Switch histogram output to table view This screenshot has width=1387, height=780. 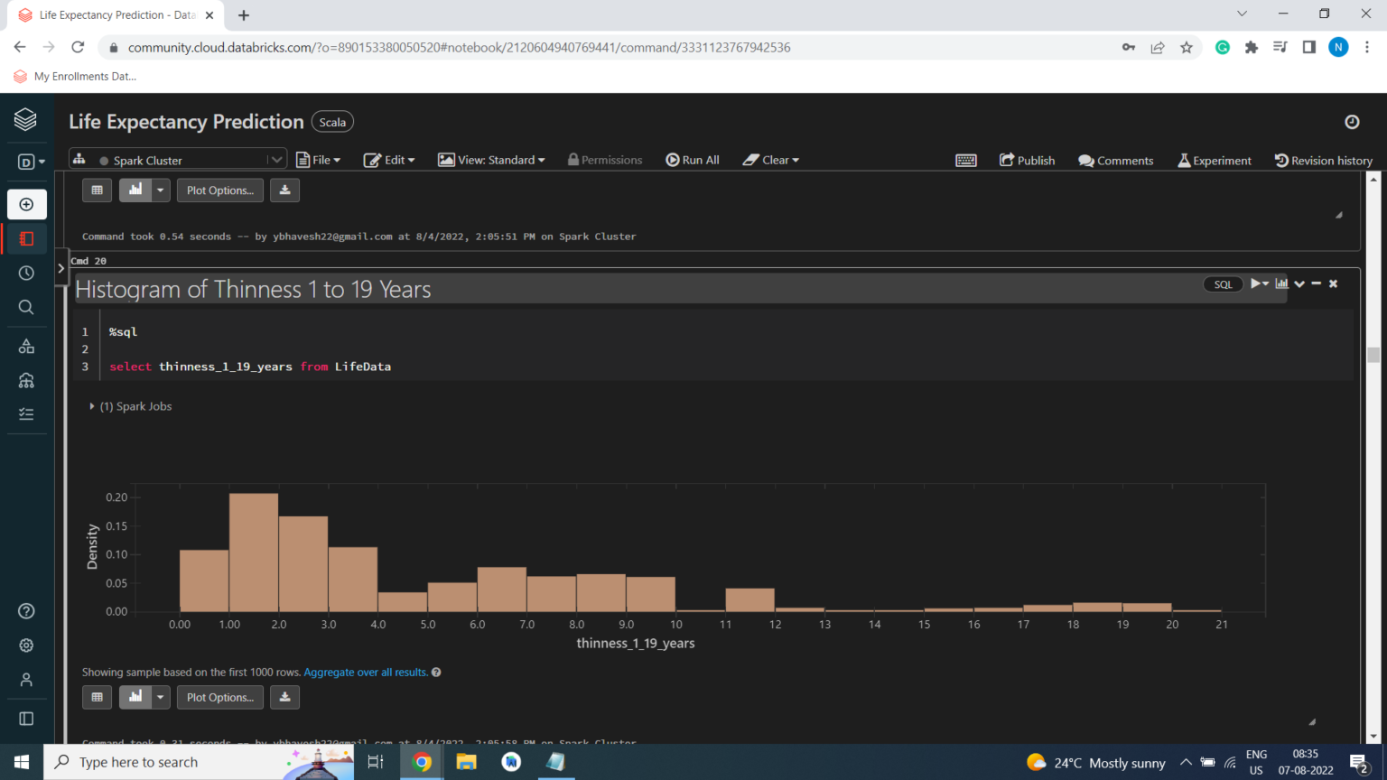[98, 697]
